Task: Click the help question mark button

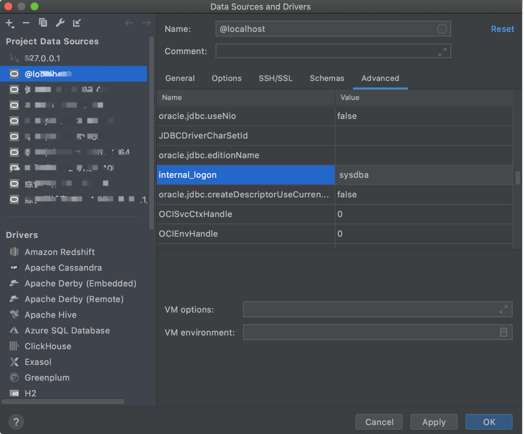Action: (x=16, y=422)
